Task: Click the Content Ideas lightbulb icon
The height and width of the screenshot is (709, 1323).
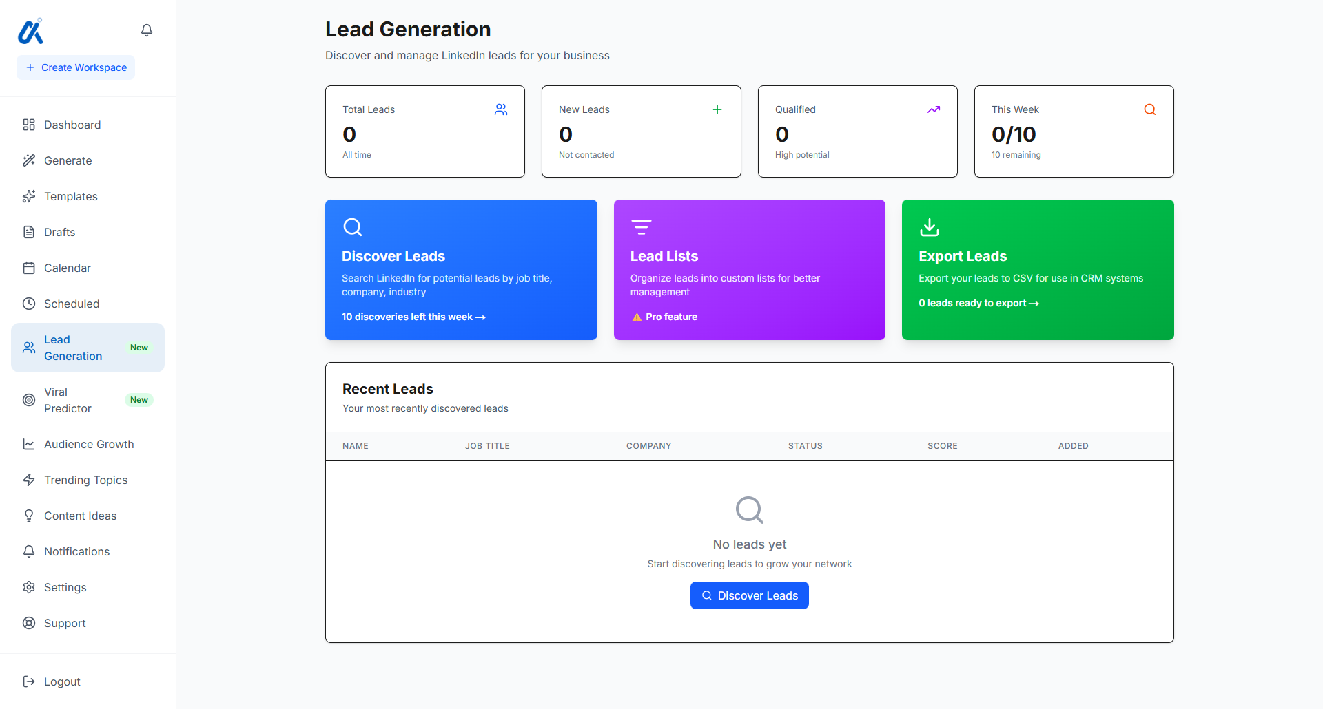Action: pos(29,516)
